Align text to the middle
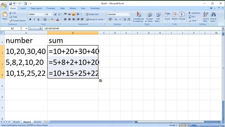 coord(69,14)
